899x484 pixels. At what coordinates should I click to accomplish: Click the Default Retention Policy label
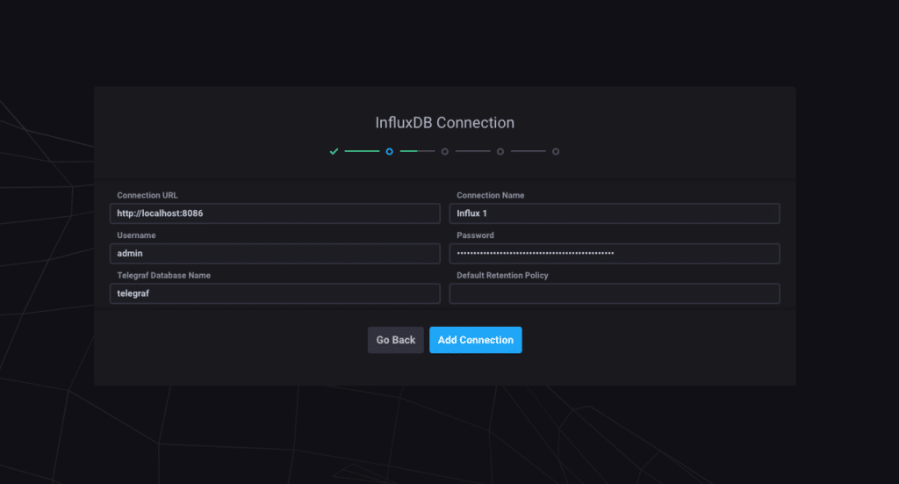click(502, 275)
